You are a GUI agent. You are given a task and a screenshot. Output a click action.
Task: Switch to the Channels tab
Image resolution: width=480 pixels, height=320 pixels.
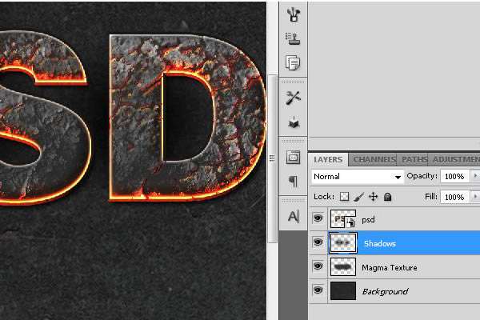[374, 159]
